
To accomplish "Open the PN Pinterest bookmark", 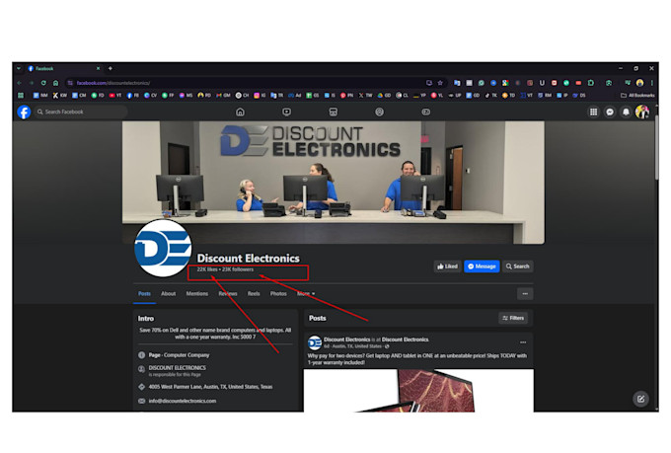I will pos(347,96).
